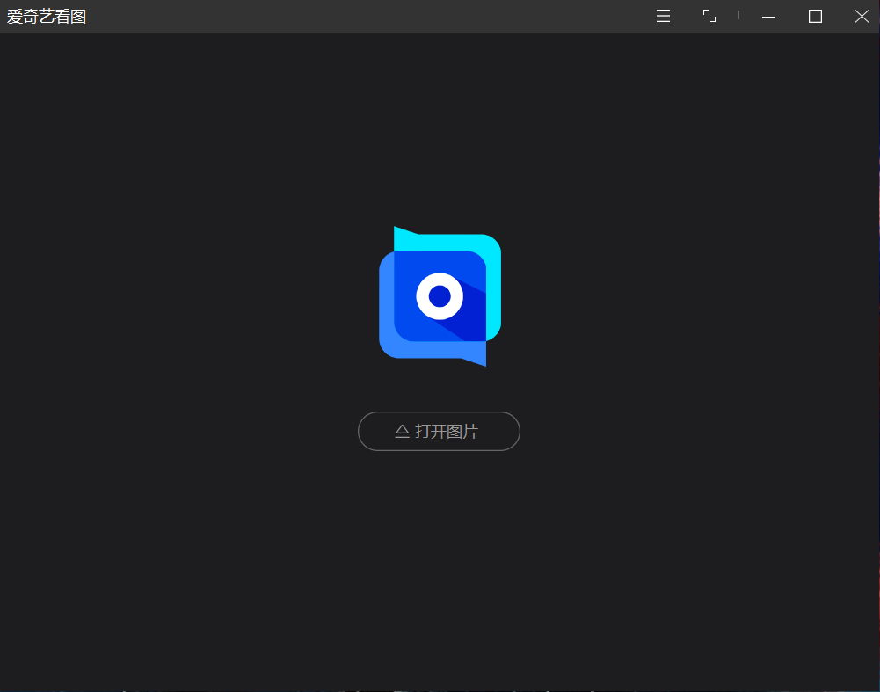Open the main menu via the hamburger icon

tap(662, 16)
